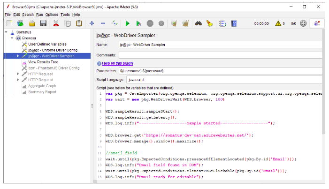Click the 0/0 thread count
Screen dimensions: 329x189
click(x=293, y=23)
